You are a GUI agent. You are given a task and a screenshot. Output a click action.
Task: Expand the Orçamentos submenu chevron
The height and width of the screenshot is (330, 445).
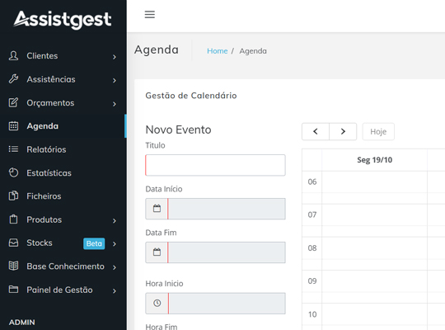coord(115,104)
